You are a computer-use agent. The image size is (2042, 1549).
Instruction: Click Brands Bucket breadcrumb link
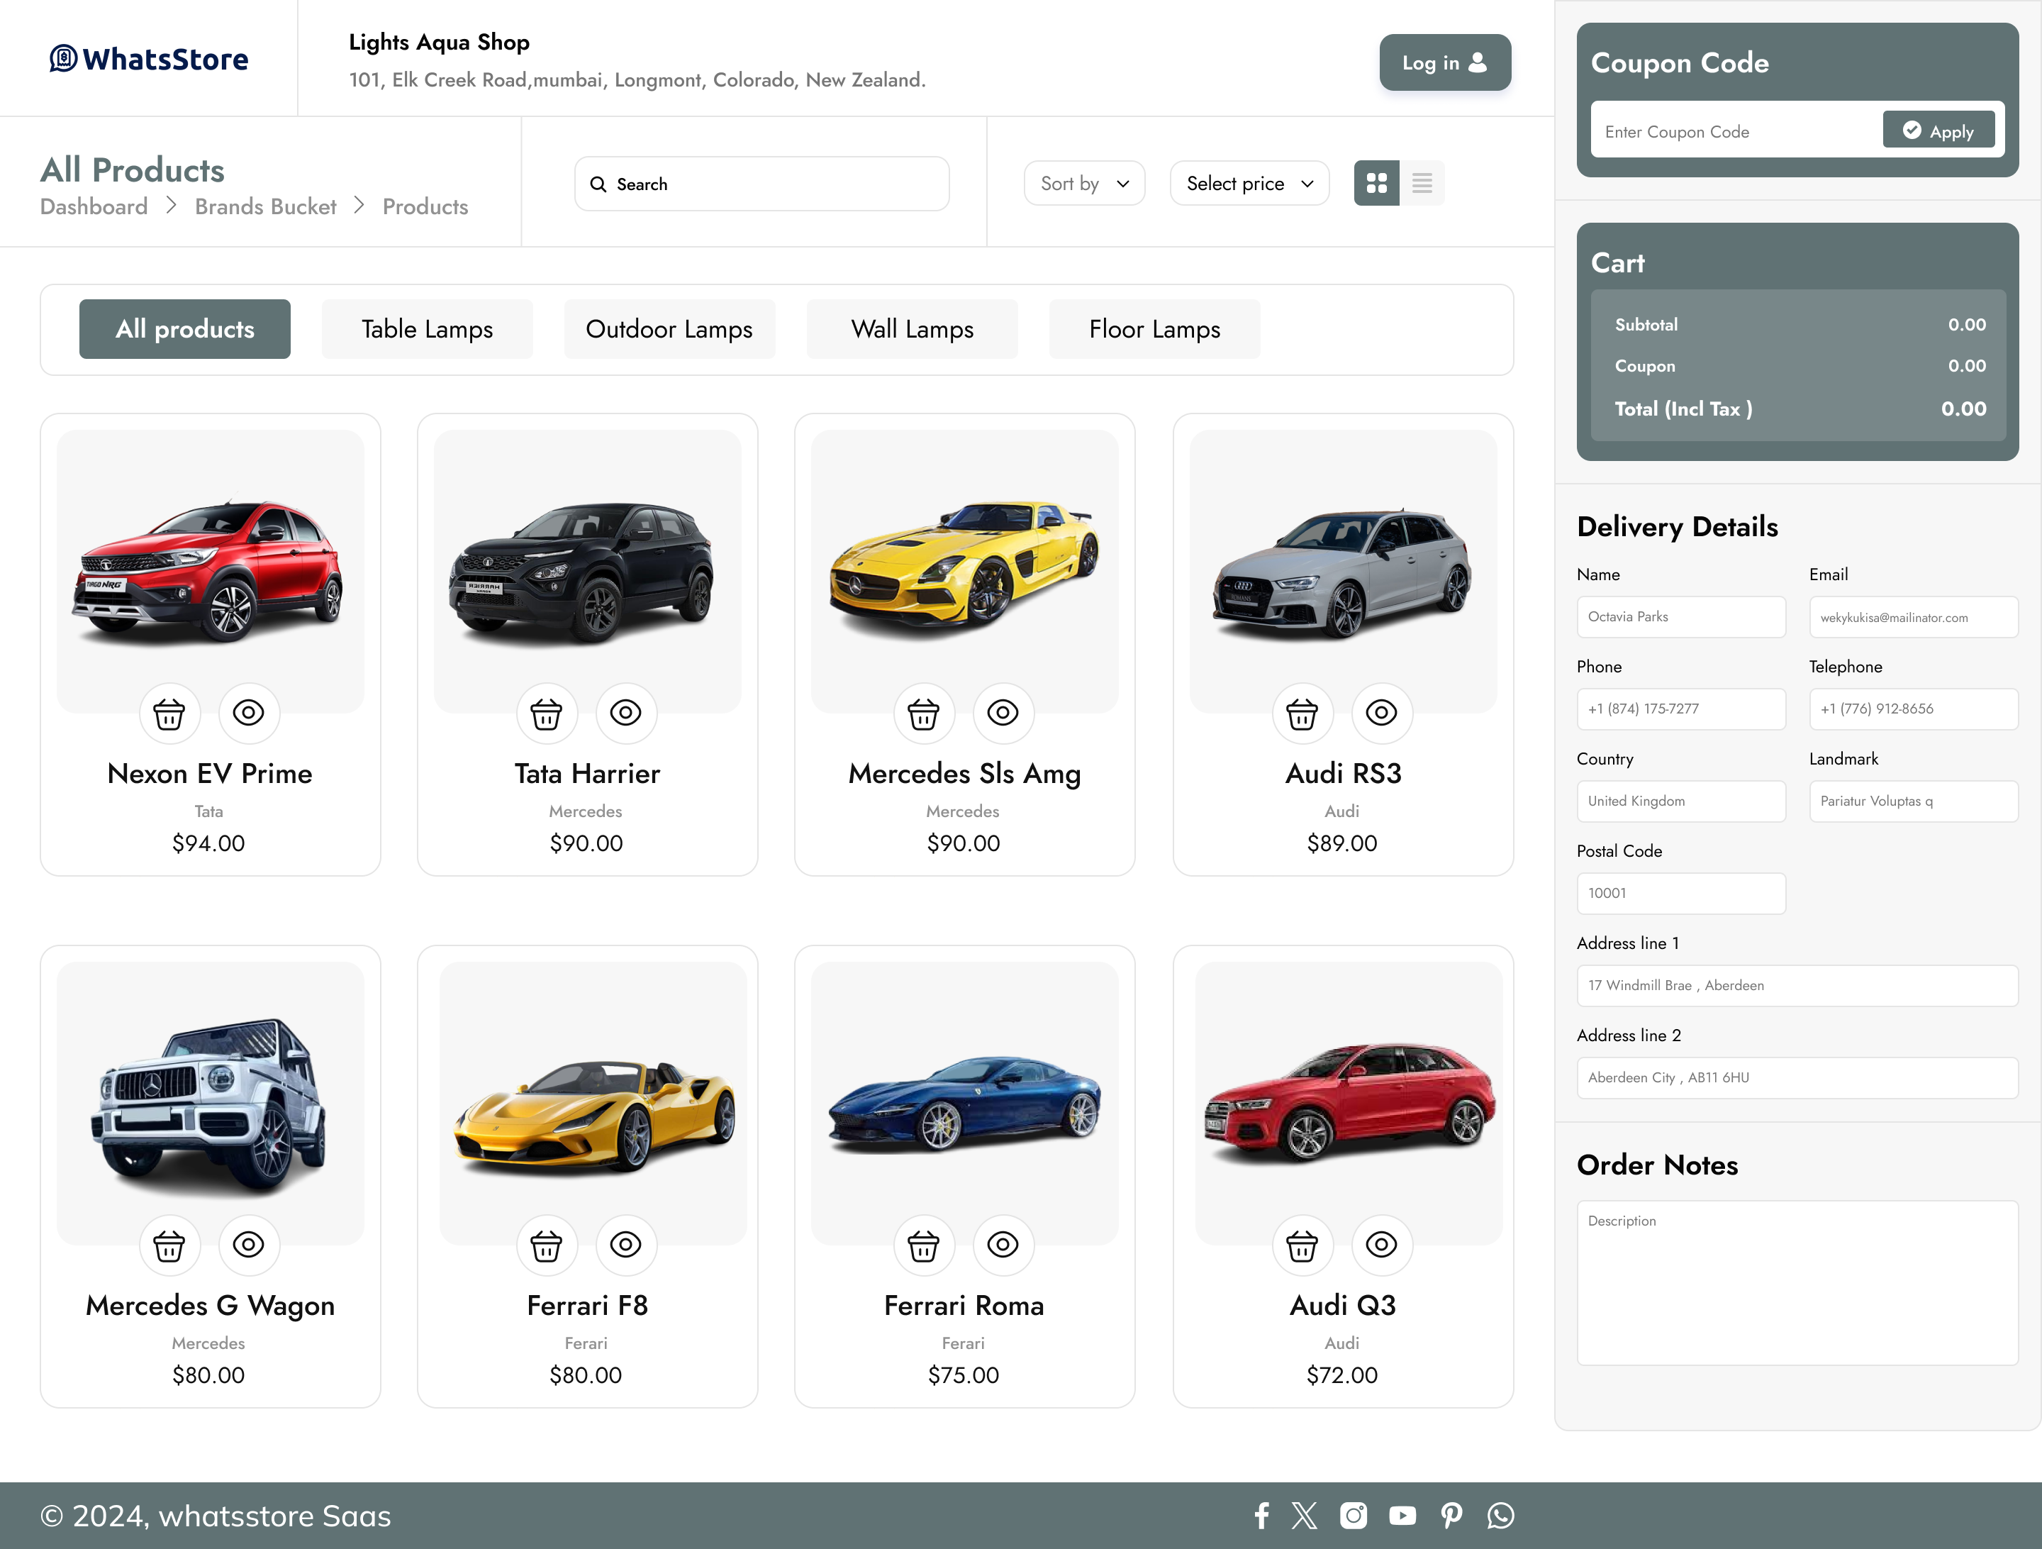click(x=265, y=207)
